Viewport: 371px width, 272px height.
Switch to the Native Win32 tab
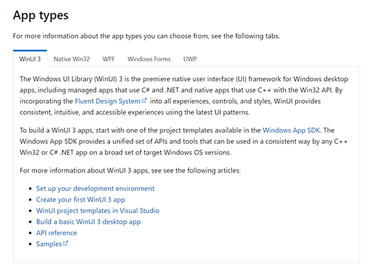72,59
